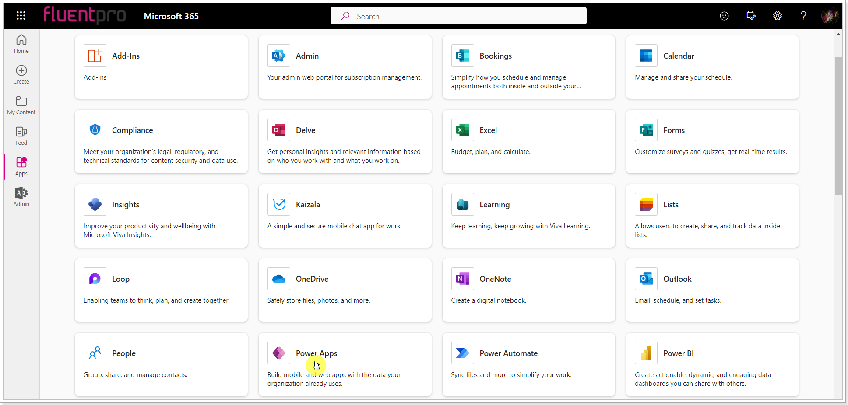This screenshot has width=848, height=405.
Task: Open your profile avatar picture
Action: click(x=830, y=16)
